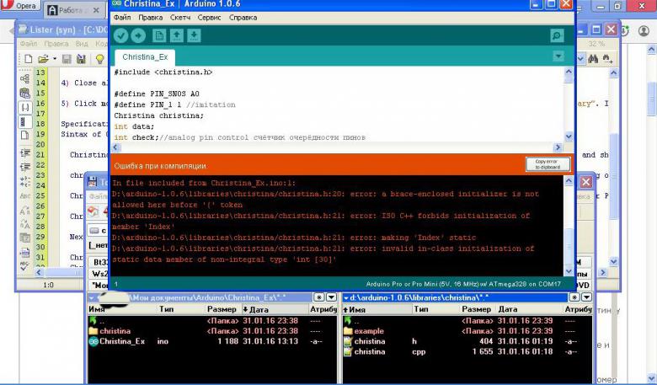Open the drive c dropdown in Total Commander
657x385 pixels.
tap(98, 231)
